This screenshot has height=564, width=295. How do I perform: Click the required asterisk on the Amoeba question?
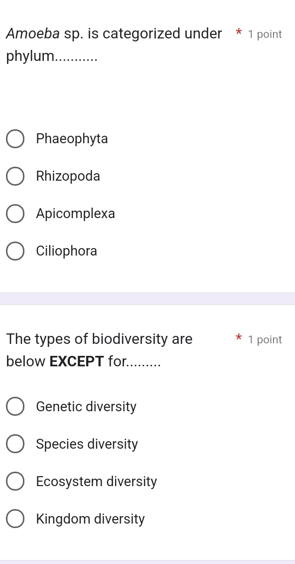[239, 33]
